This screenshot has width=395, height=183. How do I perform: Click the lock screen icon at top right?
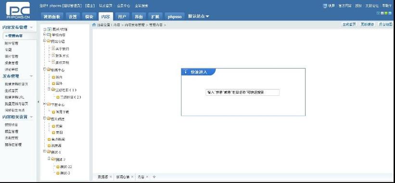325,6
